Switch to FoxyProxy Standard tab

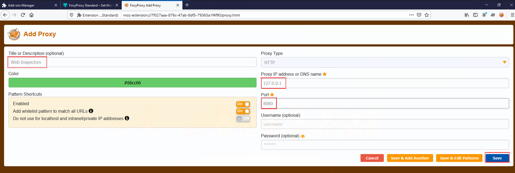click(91, 5)
